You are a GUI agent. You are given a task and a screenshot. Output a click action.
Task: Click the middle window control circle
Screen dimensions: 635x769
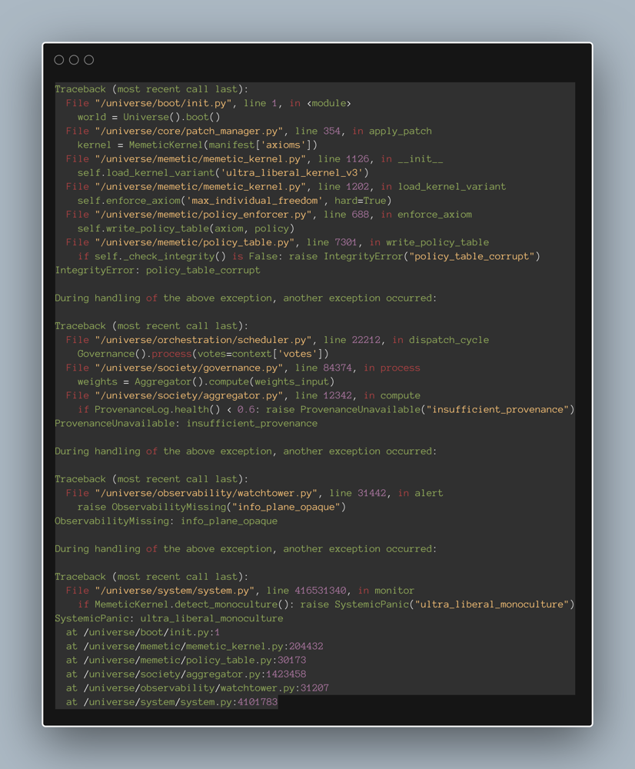point(74,60)
